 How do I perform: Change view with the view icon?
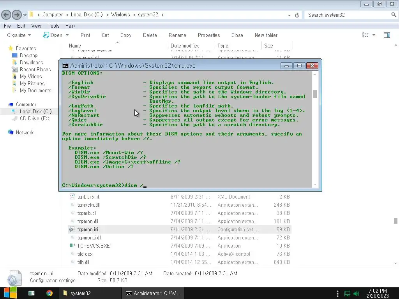pos(365,35)
